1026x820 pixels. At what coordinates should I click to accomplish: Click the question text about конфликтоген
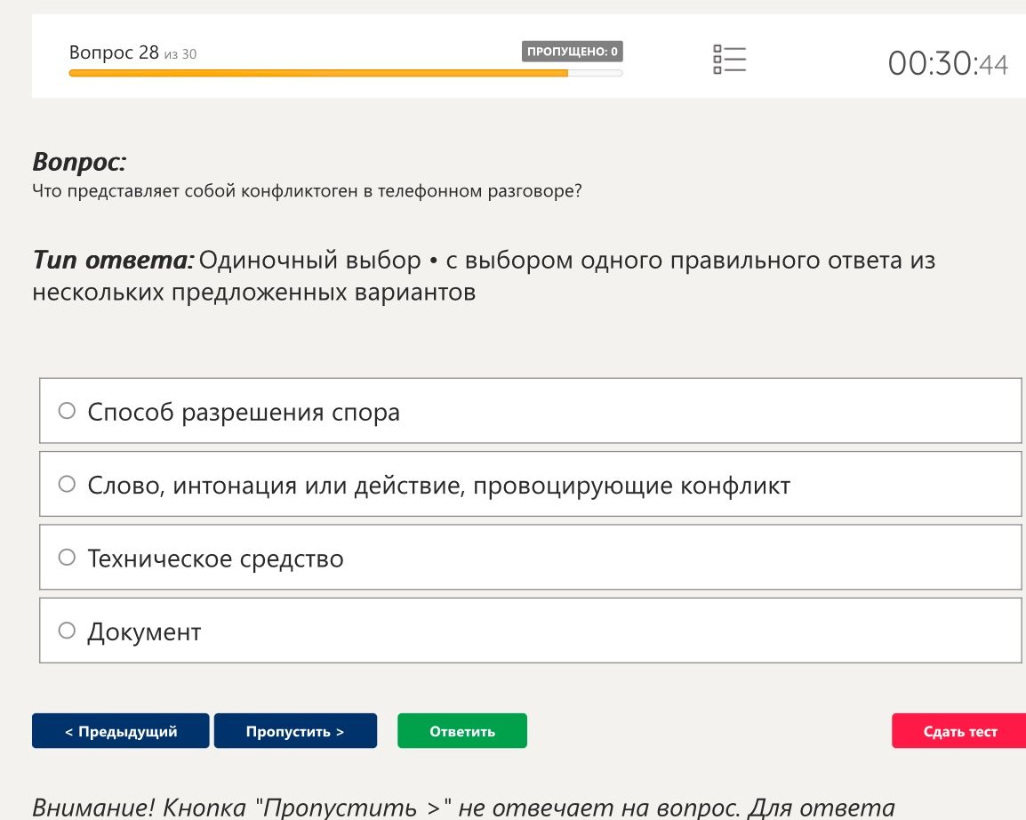click(307, 191)
